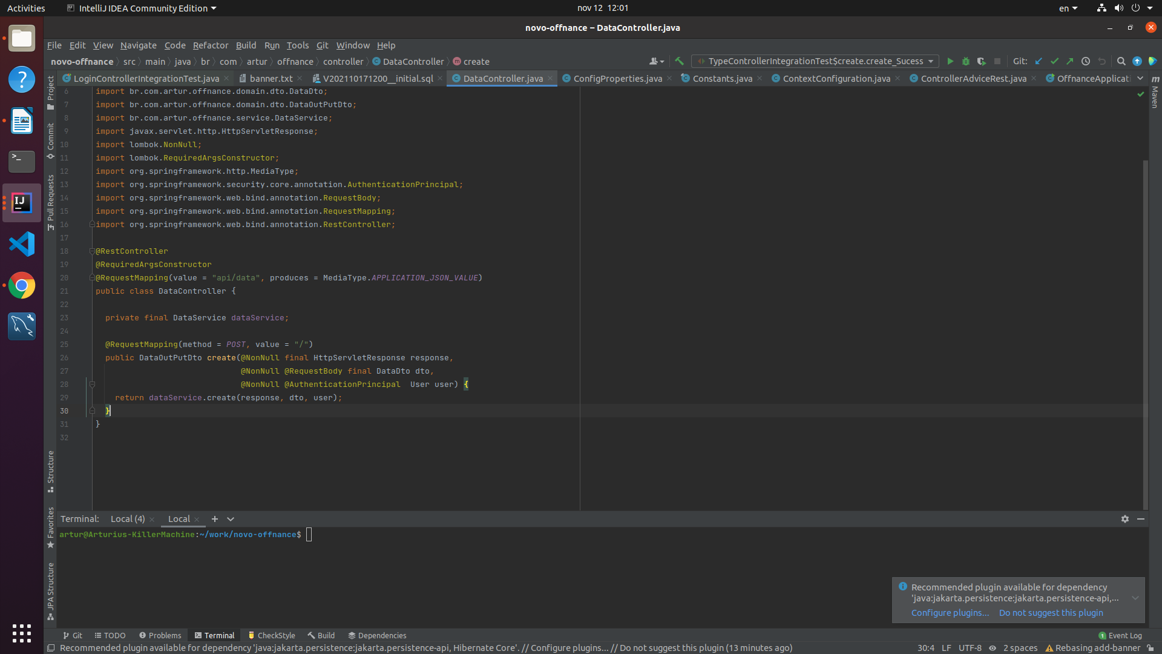
Task: Open the Dependencies tool window tab
Action: (x=377, y=635)
